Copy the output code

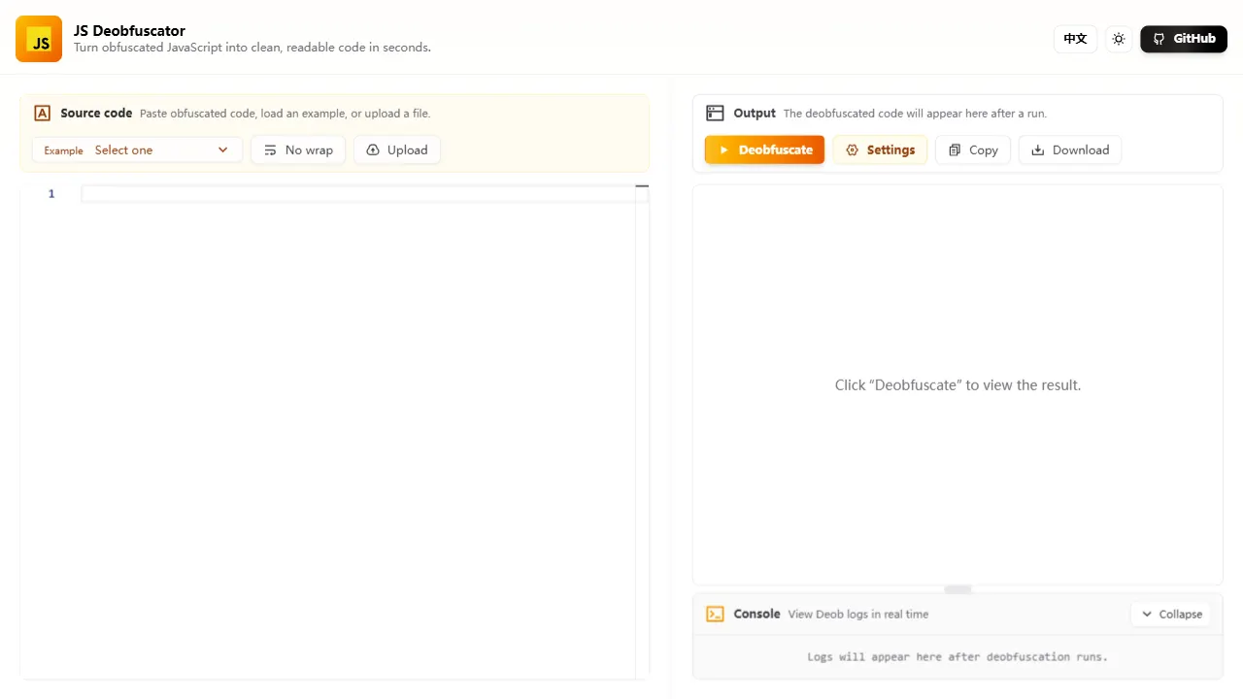[973, 150]
